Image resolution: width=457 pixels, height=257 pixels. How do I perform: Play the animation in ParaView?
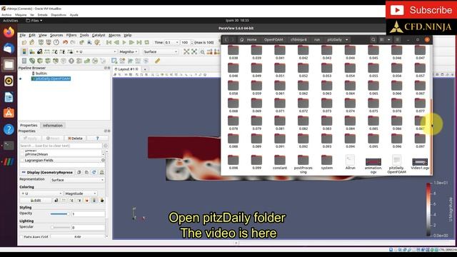124,43
